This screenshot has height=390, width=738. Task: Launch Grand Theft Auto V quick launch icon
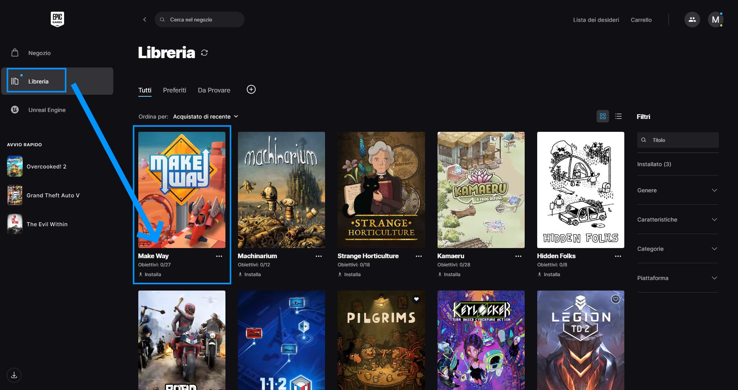click(x=15, y=195)
